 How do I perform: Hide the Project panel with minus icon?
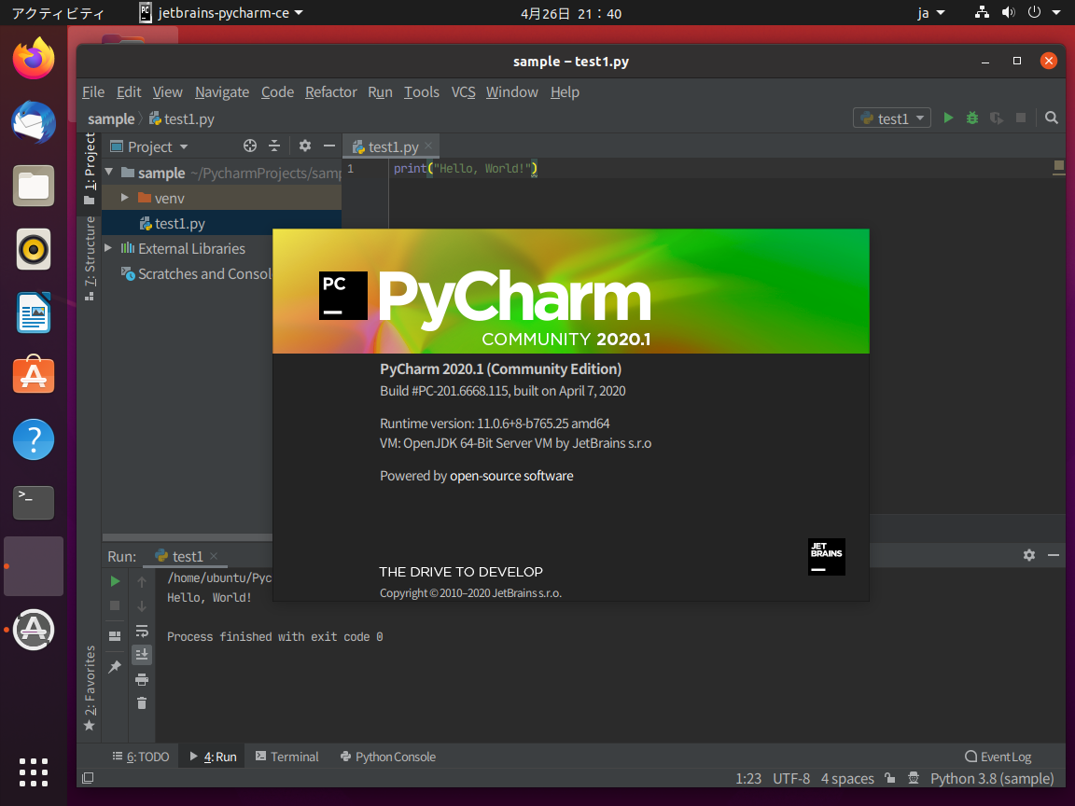(x=329, y=146)
